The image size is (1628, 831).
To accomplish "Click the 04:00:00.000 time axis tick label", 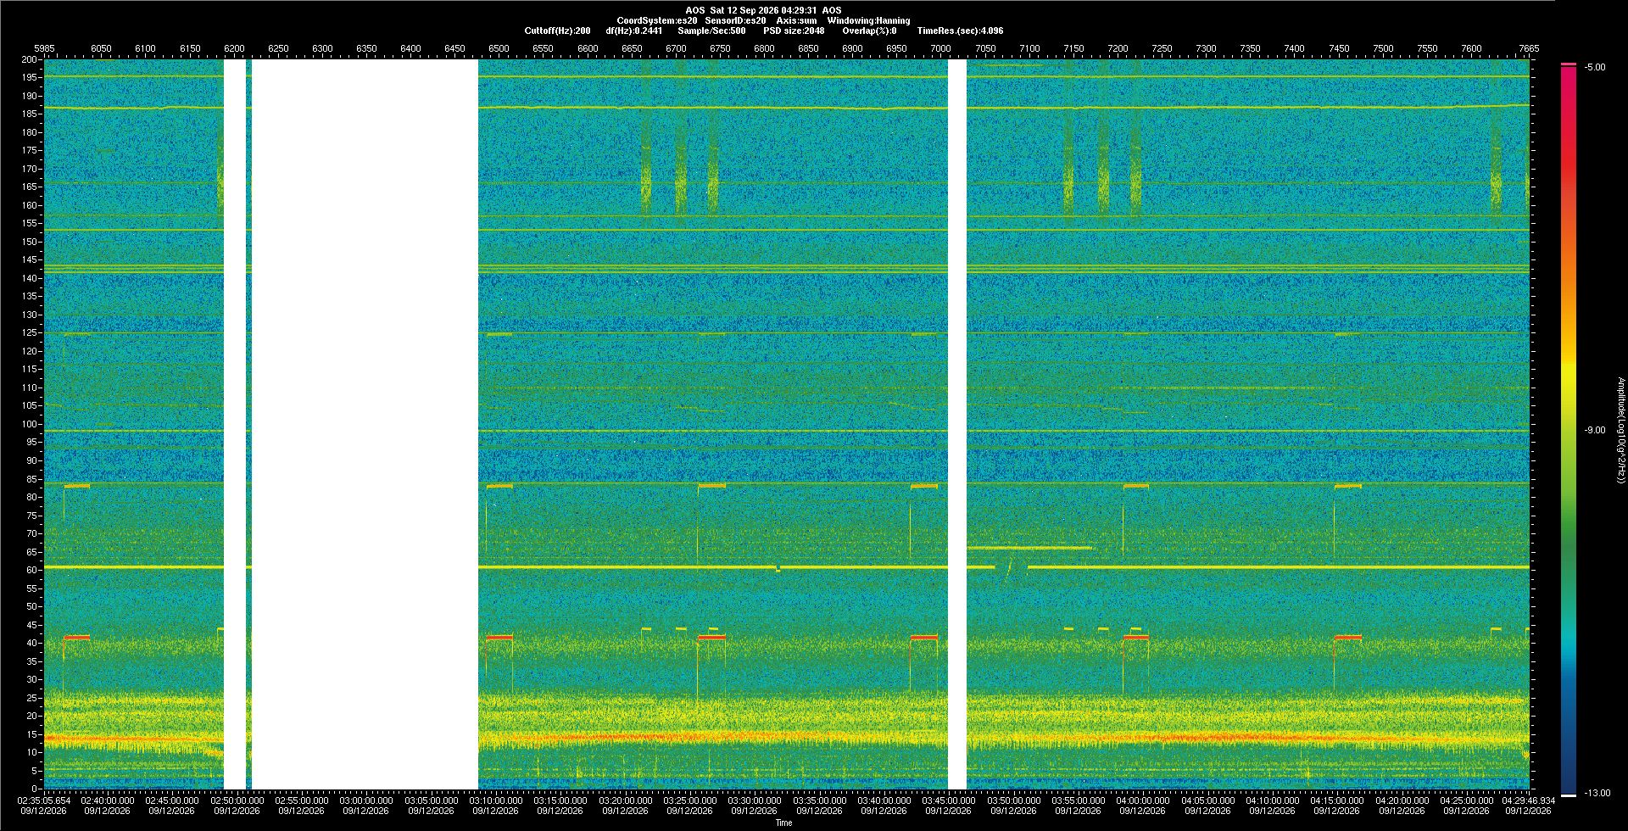I will pyautogui.click(x=1142, y=800).
